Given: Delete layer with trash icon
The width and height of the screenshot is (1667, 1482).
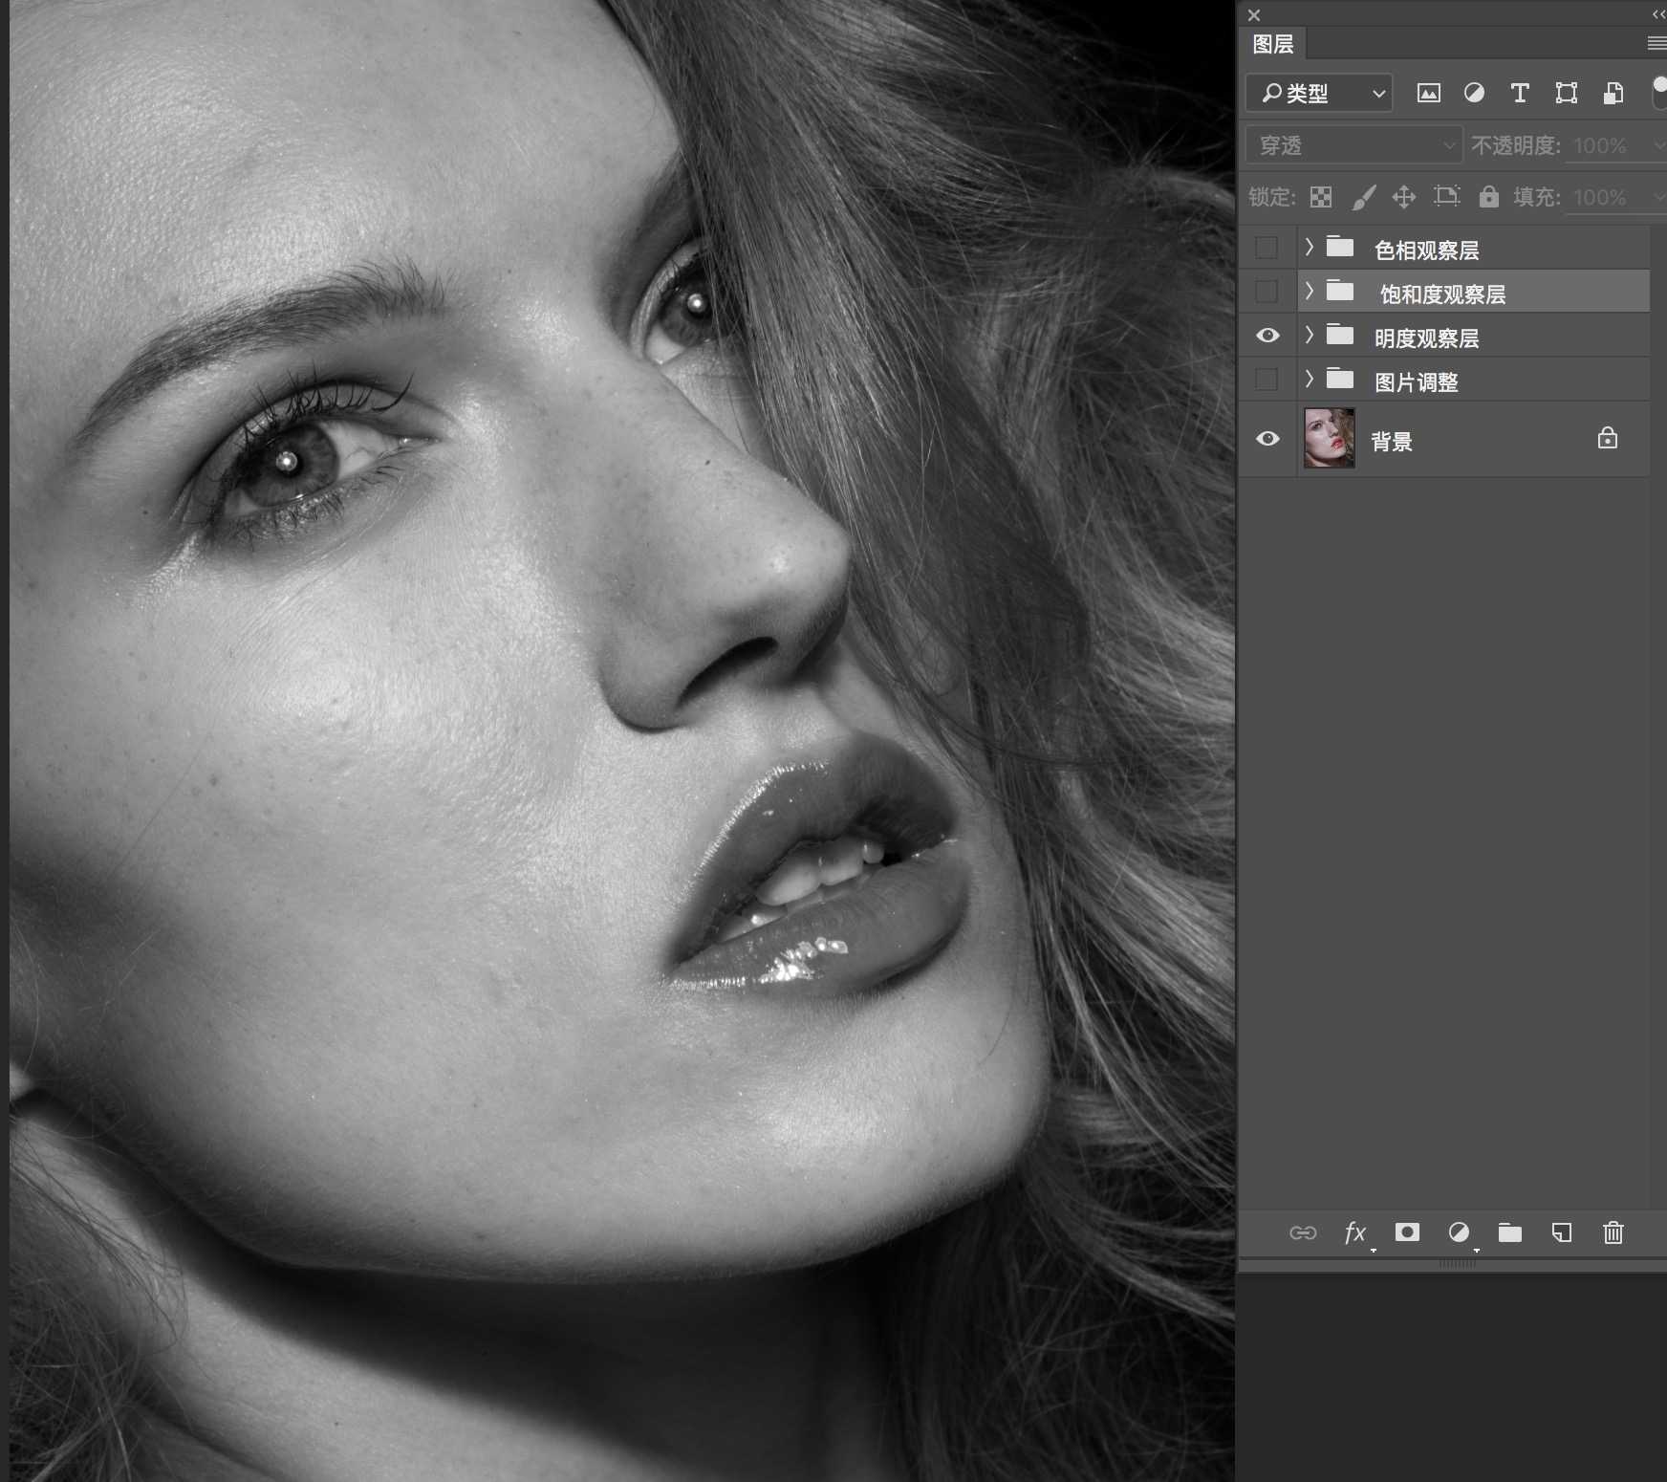Looking at the screenshot, I should pyautogui.click(x=1613, y=1232).
